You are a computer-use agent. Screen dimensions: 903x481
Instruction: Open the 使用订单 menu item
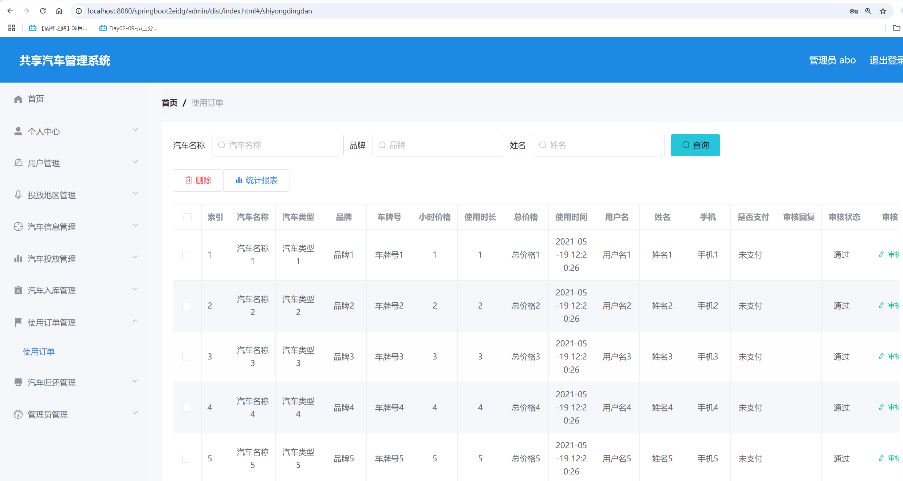click(x=38, y=351)
